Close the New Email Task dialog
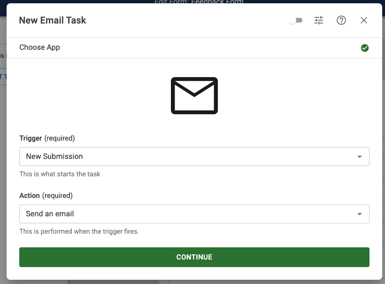This screenshot has height=284, width=385. click(364, 20)
